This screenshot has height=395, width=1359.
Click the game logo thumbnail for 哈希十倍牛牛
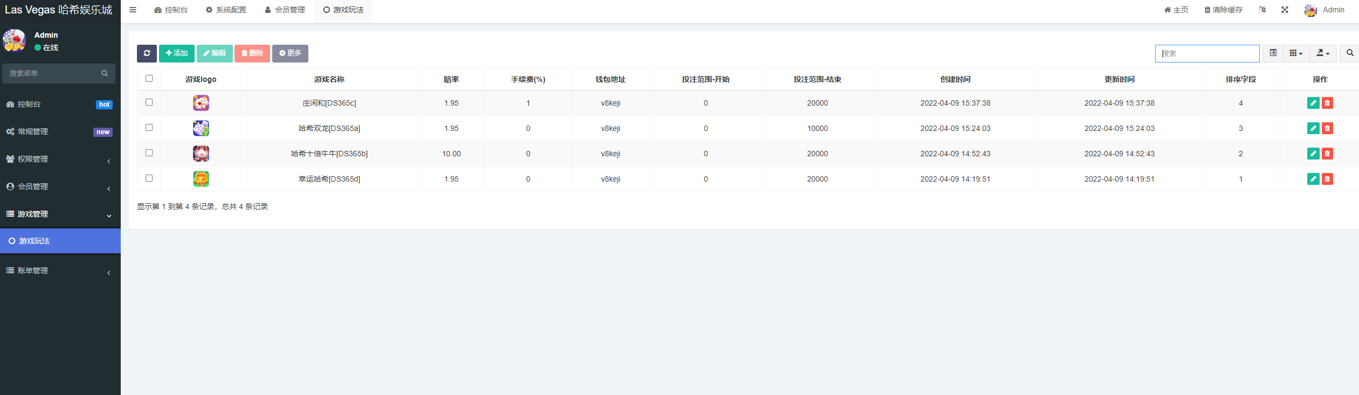pyautogui.click(x=201, y=154)
